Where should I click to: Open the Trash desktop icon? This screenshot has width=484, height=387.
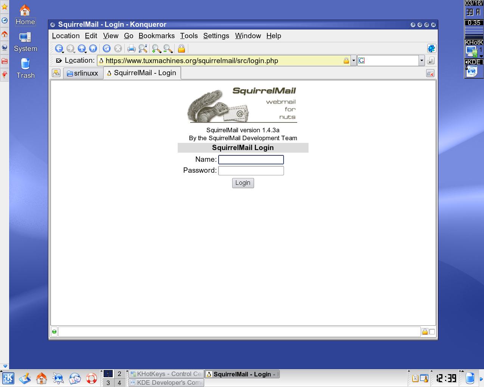25,68
